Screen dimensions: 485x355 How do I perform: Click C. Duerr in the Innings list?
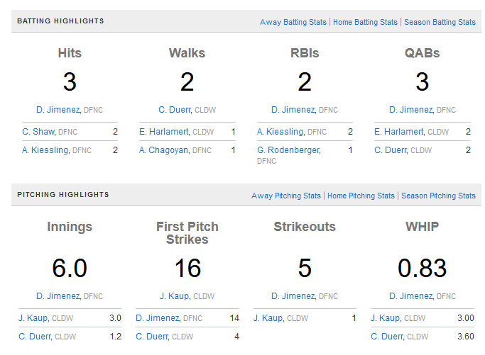[x=35, y=337]
